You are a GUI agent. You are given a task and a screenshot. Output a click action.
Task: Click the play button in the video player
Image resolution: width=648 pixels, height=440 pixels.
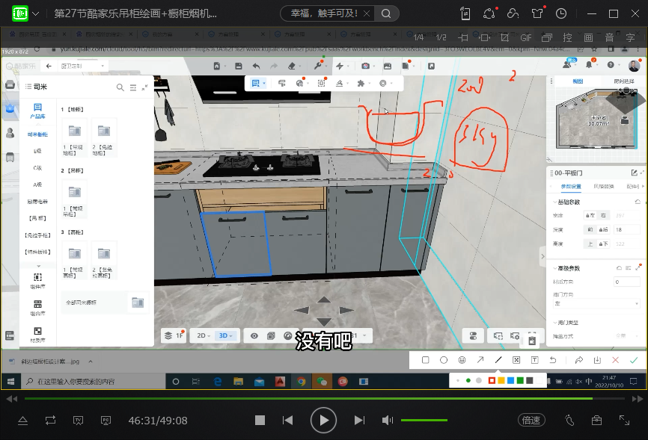pyautogui.click(x=323, y=421)
